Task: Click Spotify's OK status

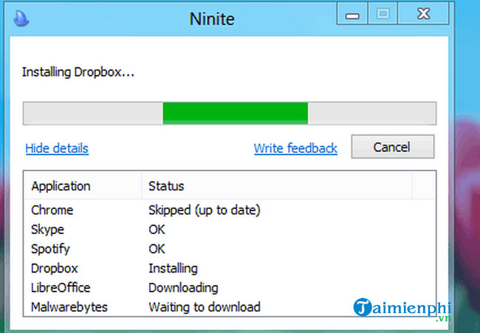Action: point(157,249)
